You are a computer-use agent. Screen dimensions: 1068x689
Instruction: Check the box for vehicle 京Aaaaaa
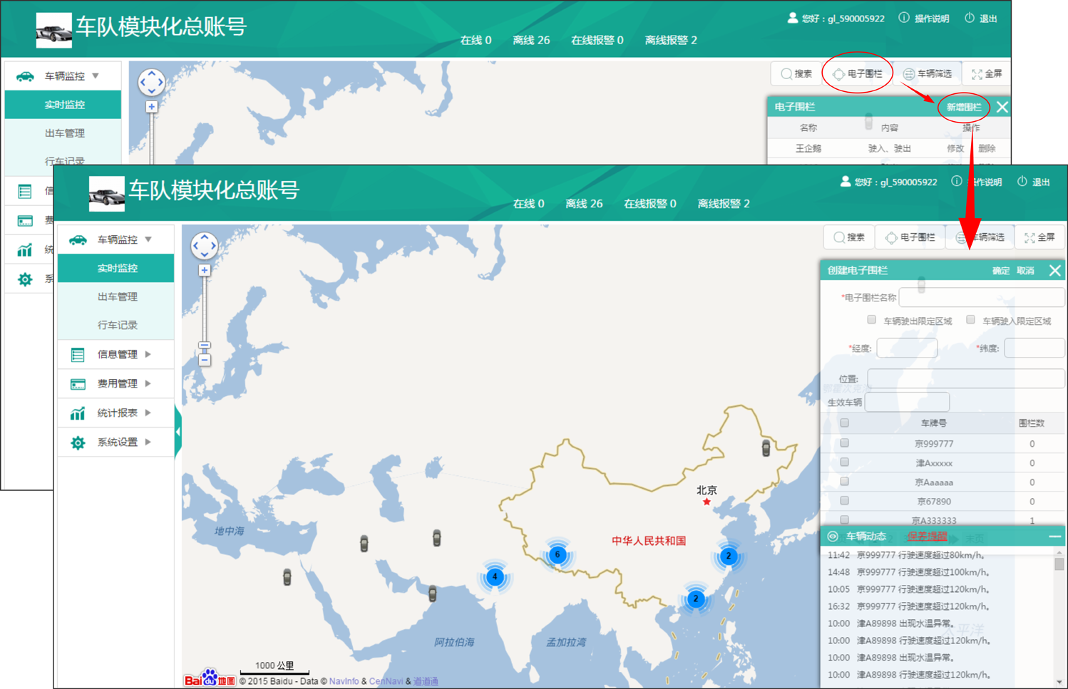click(x=844, y=481)
